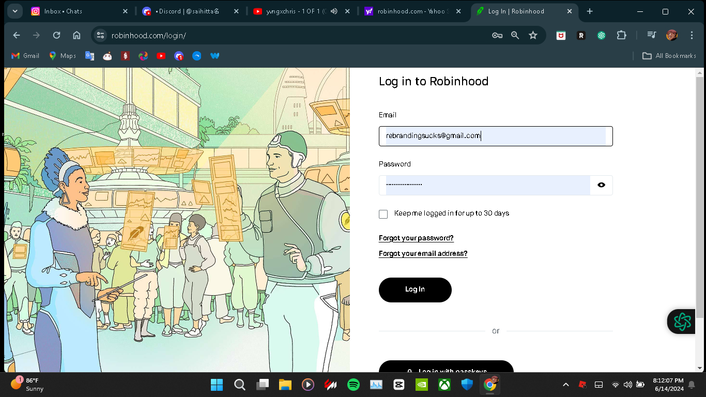Open the All Bookmarks folder
Viewport: 706px width, 397px height.
pyautogui.click(x=669, y=56)
